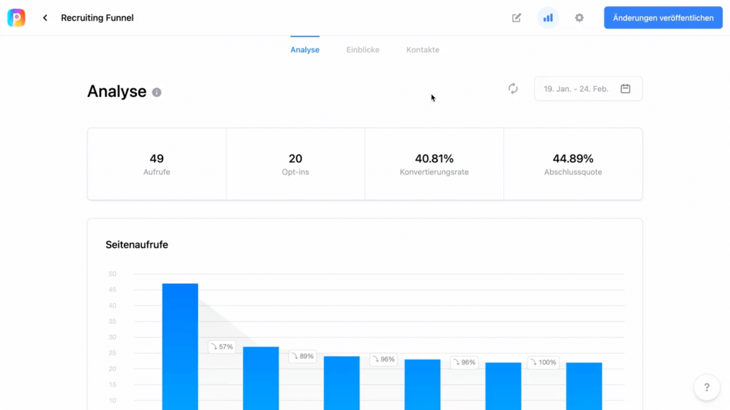Switch to the Kontakte tab
Image resolution: width=730 pixels, height=410 pixels.
click(423, 49)
